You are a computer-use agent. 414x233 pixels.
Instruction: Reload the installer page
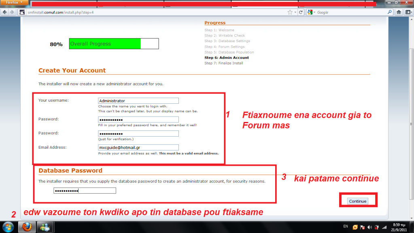tap(301, 13)
